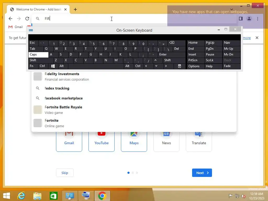The image size is (268, 201).
Task: Tap the Fade key
Action: pyautogui.click(x=231, y=66)
